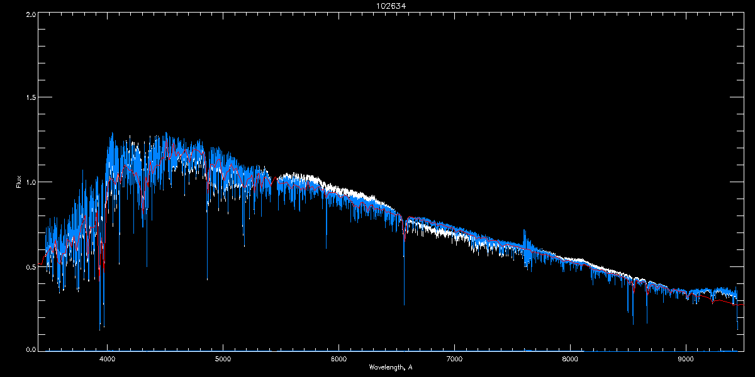The image size is (755, 377).
Task: Click the 5000 x-axis tick label
Action: tap(223, 360)
